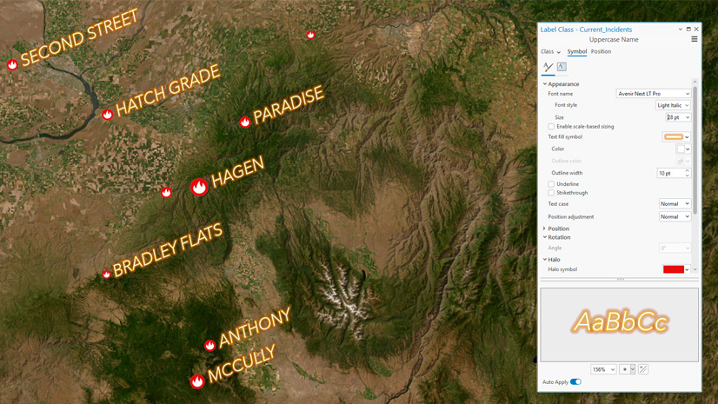Open the Class tab menu
718x404 pixels.
[550, 52]
